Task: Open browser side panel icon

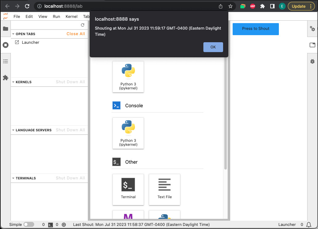Action: pos(272,6)
